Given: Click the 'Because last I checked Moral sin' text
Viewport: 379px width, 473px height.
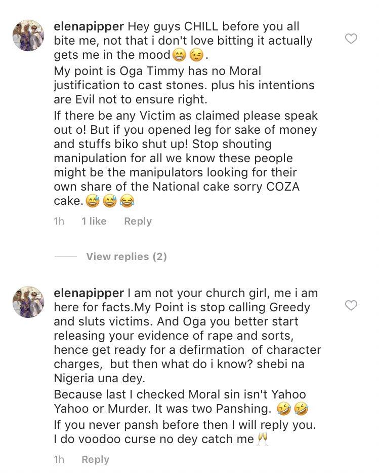Looking at the screenshot, I should pyautogui.click(x=180, y=394).
